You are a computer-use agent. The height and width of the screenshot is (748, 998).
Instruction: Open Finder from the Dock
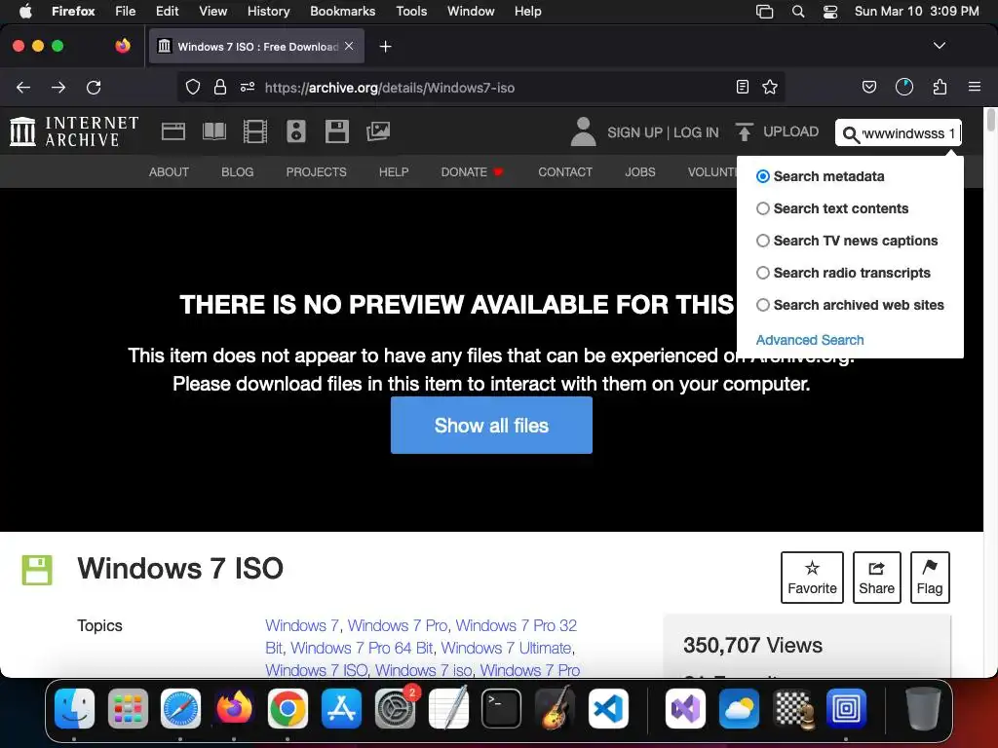click(x=74, y=709)
